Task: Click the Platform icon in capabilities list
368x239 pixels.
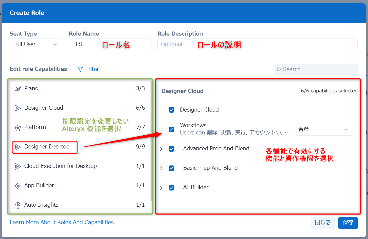Action: [x=18, y=127]
